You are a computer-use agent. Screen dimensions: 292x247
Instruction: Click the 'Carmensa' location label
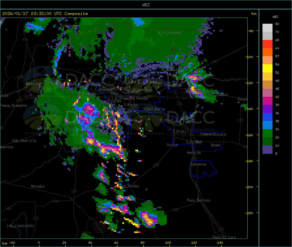pyautogui.click(x=199, y=164)
